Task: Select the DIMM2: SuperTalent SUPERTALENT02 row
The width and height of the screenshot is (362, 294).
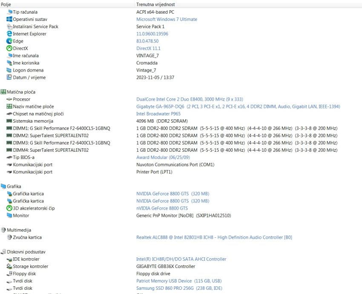Action: [x=181, y=135]
